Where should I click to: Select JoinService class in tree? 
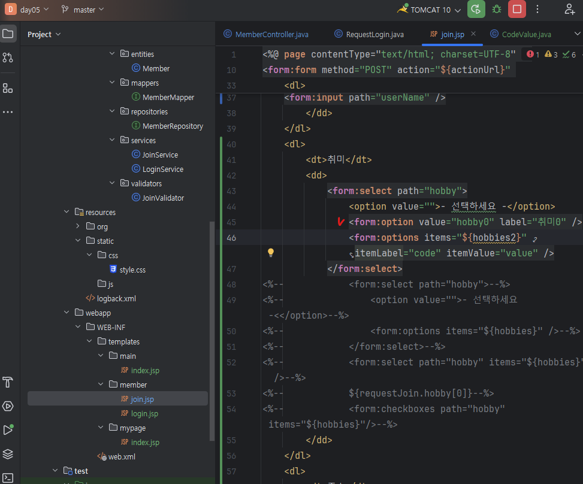coord(155,155)
